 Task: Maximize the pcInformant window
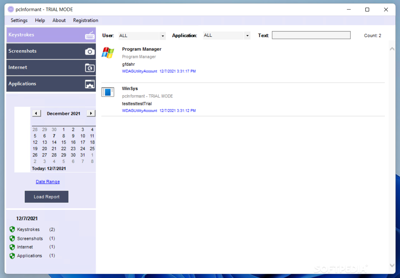click(x=367, y=10)
